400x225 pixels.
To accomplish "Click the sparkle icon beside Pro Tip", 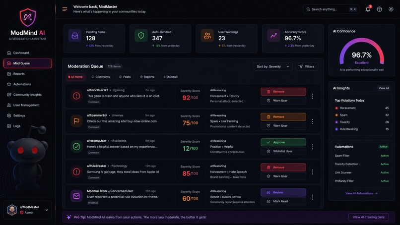I will click(68, 217).
